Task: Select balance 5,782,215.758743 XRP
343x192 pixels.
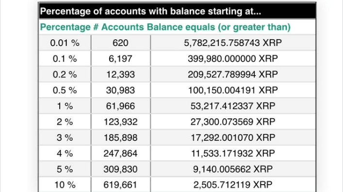Action: click(233, 43)
